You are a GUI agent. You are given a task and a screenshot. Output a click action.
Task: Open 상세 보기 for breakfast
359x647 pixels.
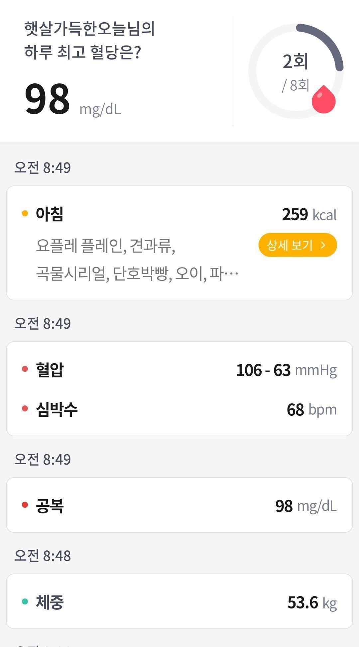(x=298, y=245)
